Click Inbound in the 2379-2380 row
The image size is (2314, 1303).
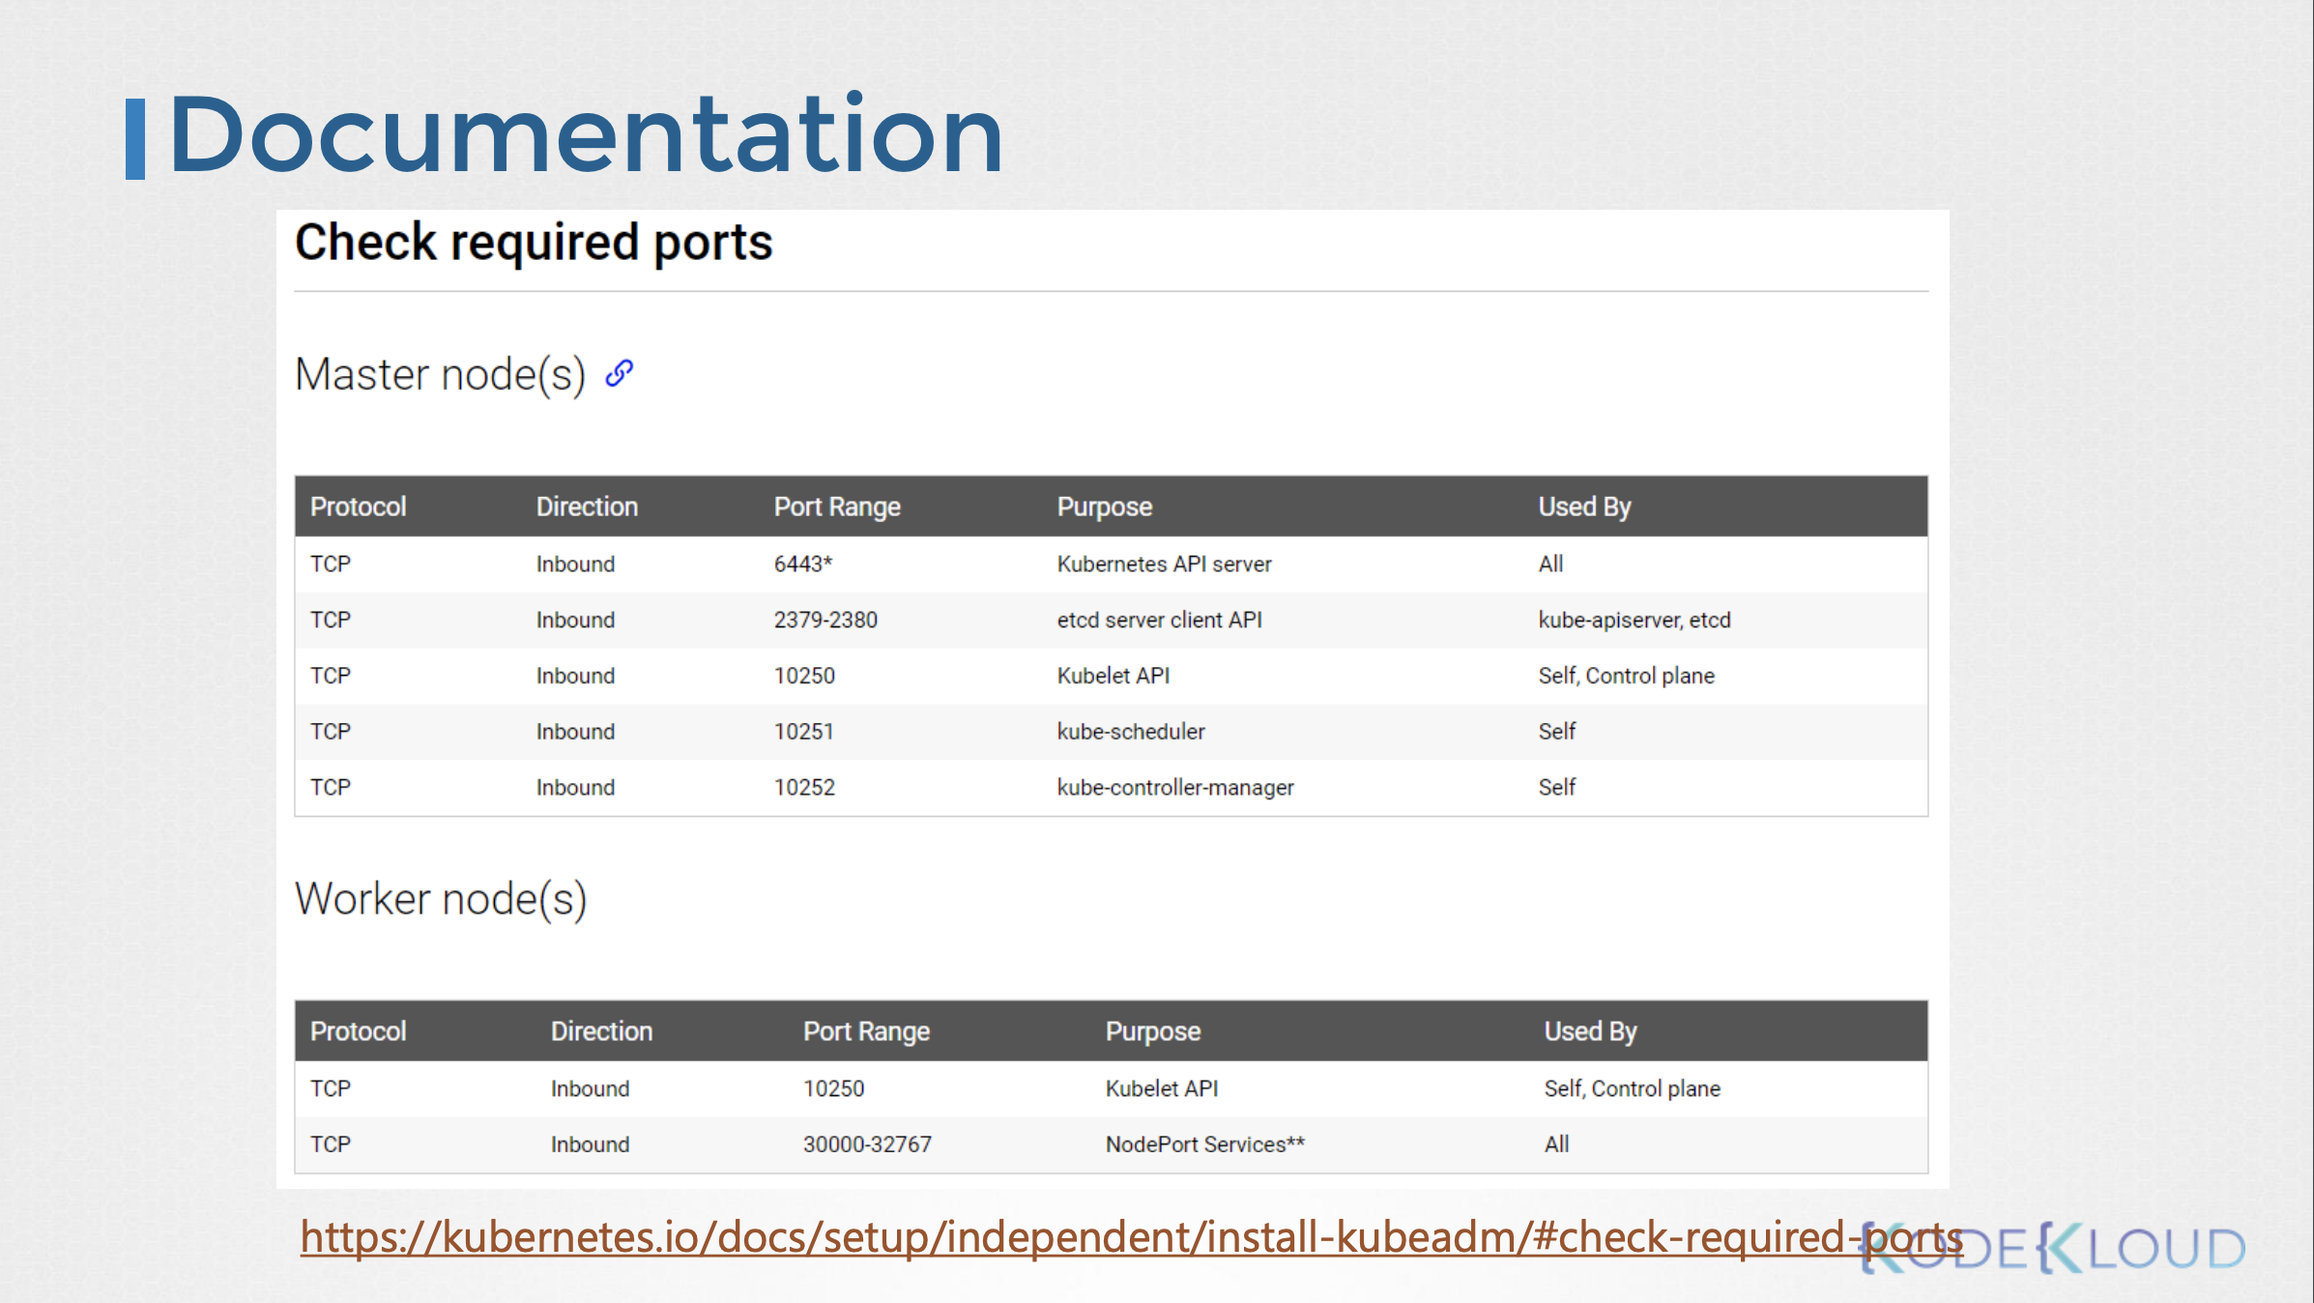coord(575,620)
